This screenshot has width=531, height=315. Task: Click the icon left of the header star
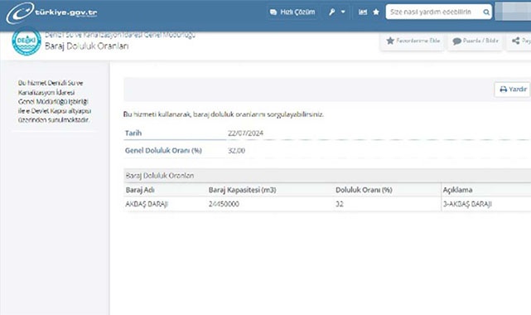363,12
